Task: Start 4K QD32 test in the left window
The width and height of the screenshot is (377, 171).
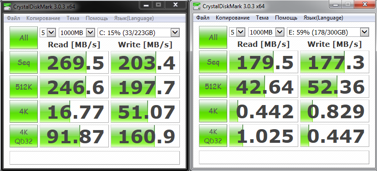Action: [x=24, y=136]
